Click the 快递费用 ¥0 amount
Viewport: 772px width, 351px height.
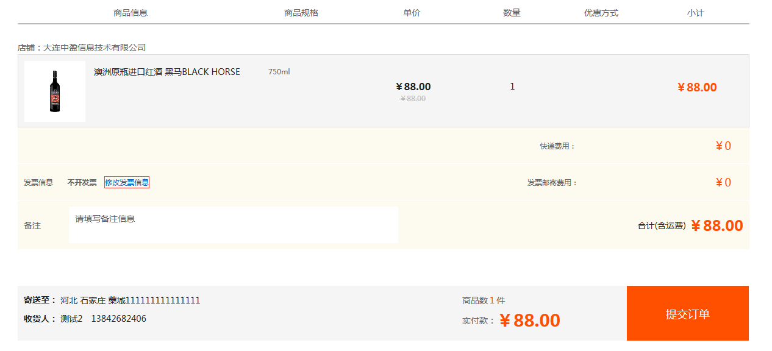point(723,146)
